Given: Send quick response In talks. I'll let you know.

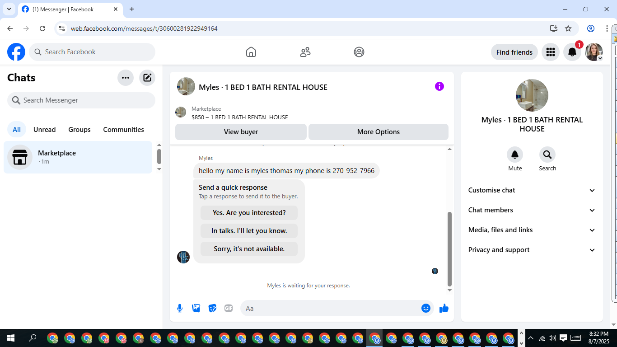Looking at the screenshot, I should pos(249,231).
